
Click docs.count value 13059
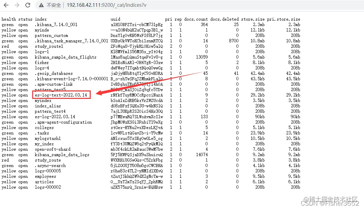click(x=202, y=57)
